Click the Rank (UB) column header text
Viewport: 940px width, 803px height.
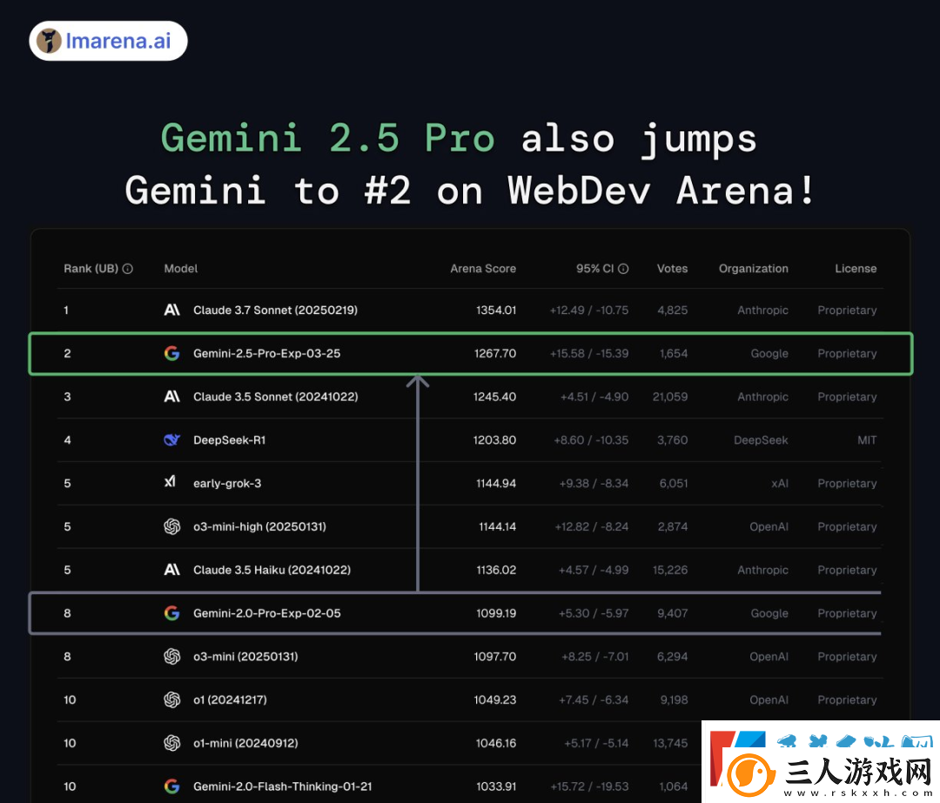pyautogui.click(x=91, y=269)
